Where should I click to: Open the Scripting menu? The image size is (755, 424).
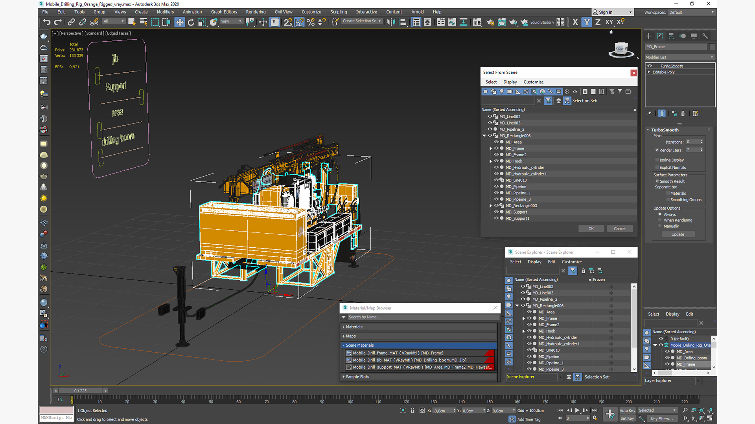(x=339, y=12)
